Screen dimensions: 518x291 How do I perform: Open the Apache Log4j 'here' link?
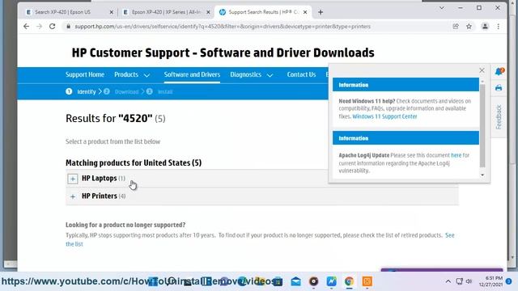[456, 155]
